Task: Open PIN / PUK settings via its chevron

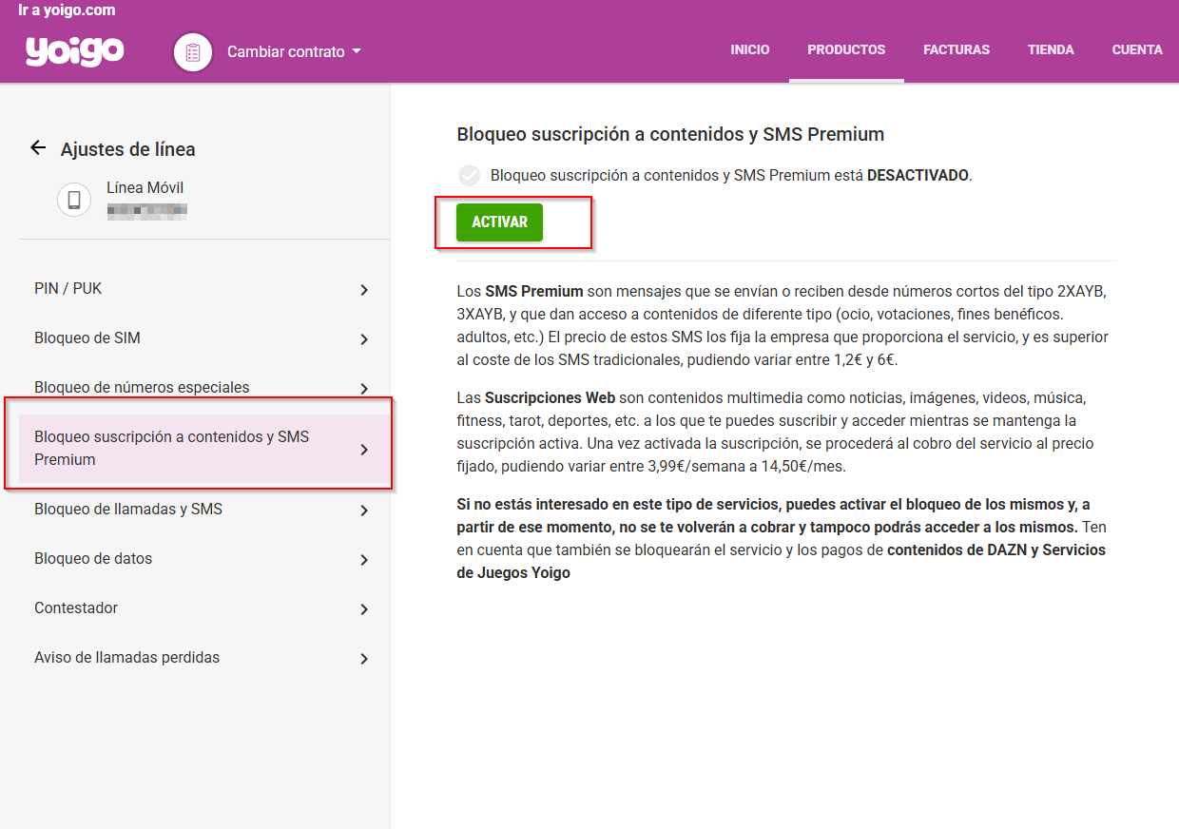Action: (x=364, y=288)
